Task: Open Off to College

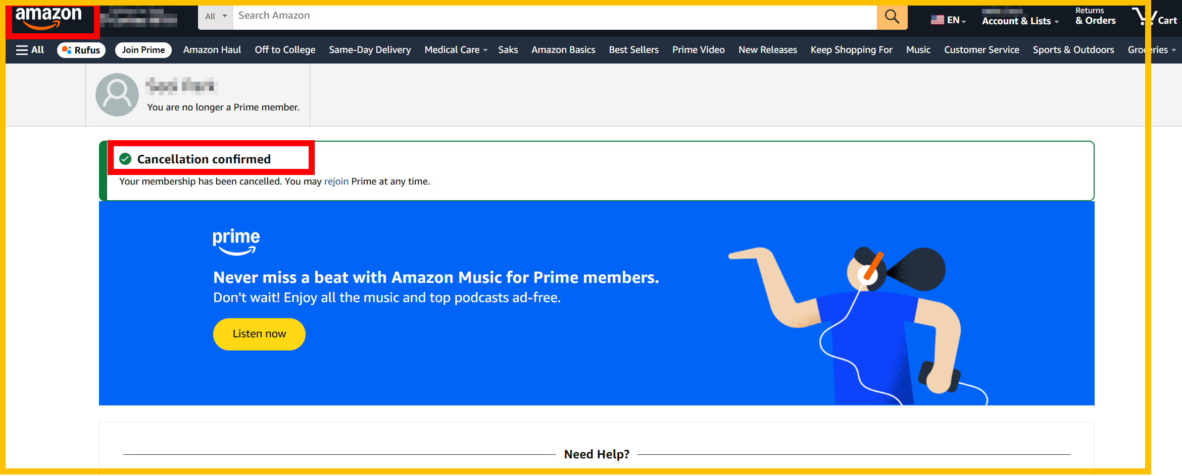Action: point(285,50)
